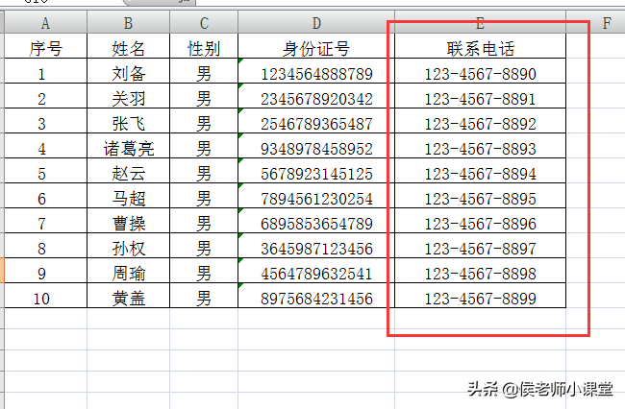Select the name cell 孙权
Screen dimensions: 625x409
point(128,246)
